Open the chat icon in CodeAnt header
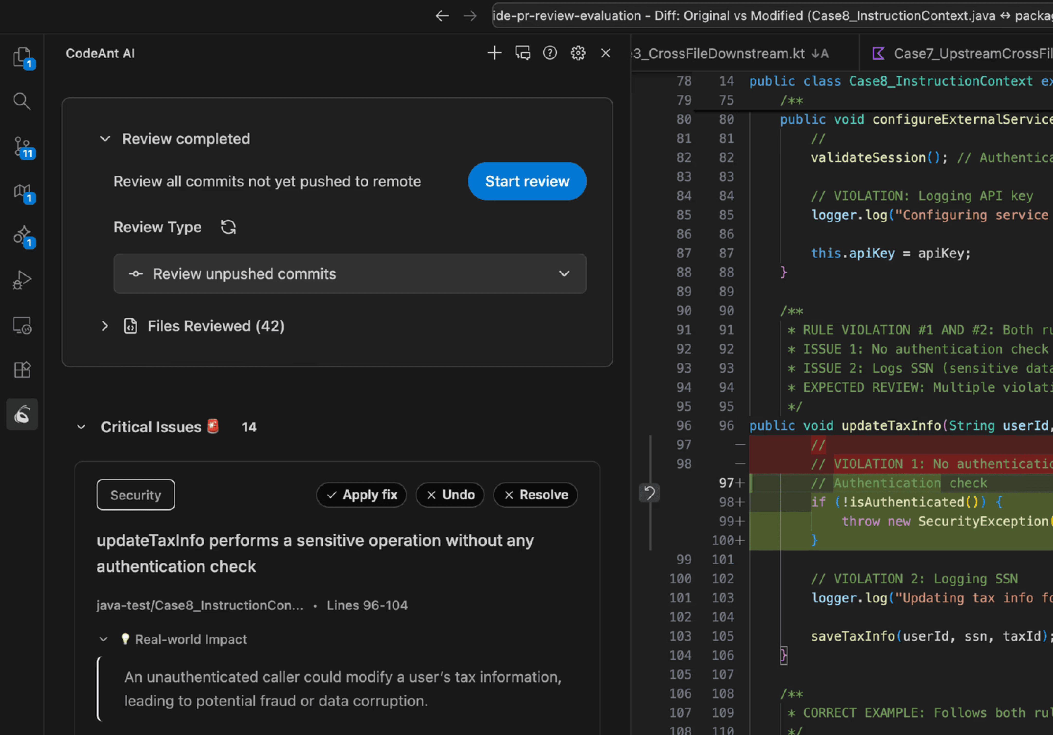This screenshot has height=735, width=1053. 522,53
